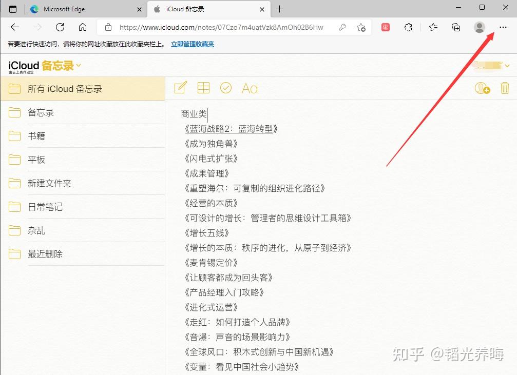Click the line 《成果管理》
517x375 pixels.
(x=206, y=173)
